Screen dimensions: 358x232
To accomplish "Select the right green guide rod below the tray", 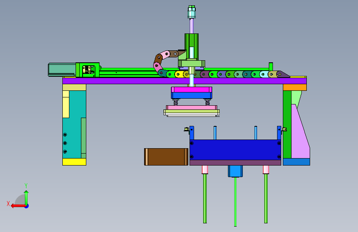I will click(266, 199).
